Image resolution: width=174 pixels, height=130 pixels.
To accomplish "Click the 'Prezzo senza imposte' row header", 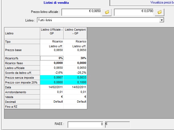I will coord(22,78).
